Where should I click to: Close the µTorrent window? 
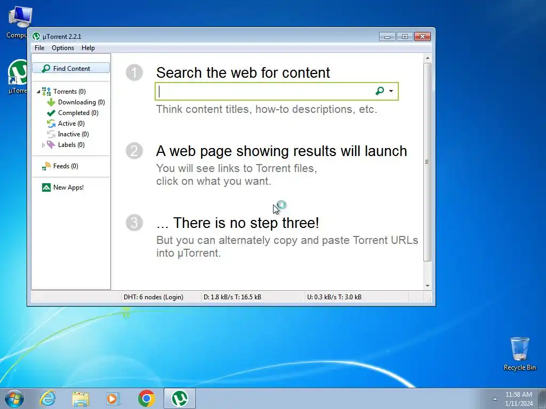(x=423, y=37)
